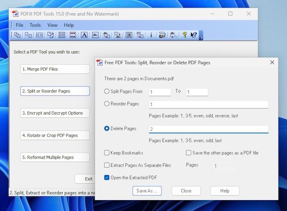
Task: Click the Save As ... button
Action: [x=147, y=191]
